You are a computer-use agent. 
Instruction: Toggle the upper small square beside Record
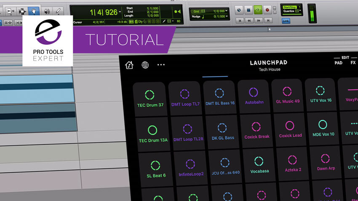coord(275,8)
